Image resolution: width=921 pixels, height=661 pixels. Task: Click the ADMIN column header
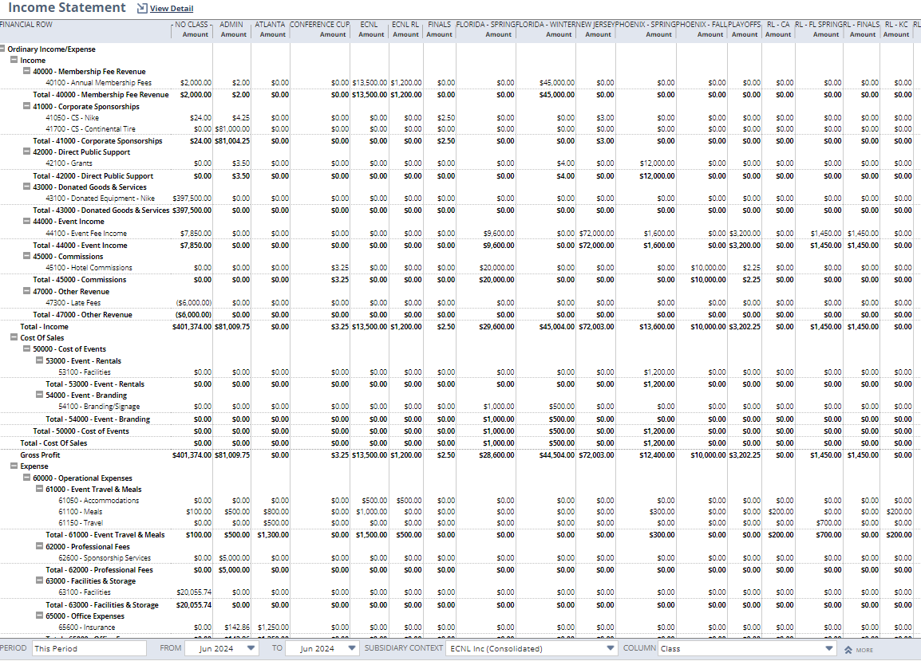point(231,25)
